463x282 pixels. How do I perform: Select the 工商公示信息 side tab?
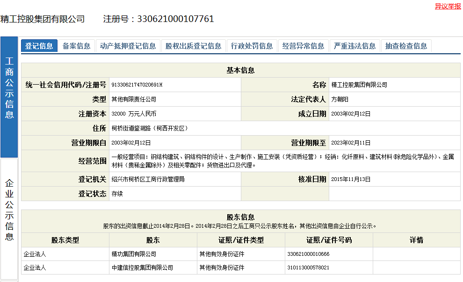click(9, 88)
